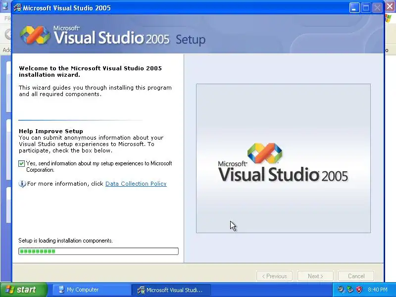Viewport: 396px width, 297px height.
Task: Click the Cancel button
Action: [356, 276]
